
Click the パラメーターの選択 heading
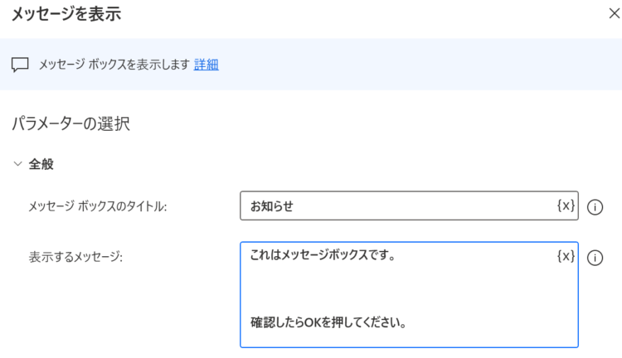point(70,123)
